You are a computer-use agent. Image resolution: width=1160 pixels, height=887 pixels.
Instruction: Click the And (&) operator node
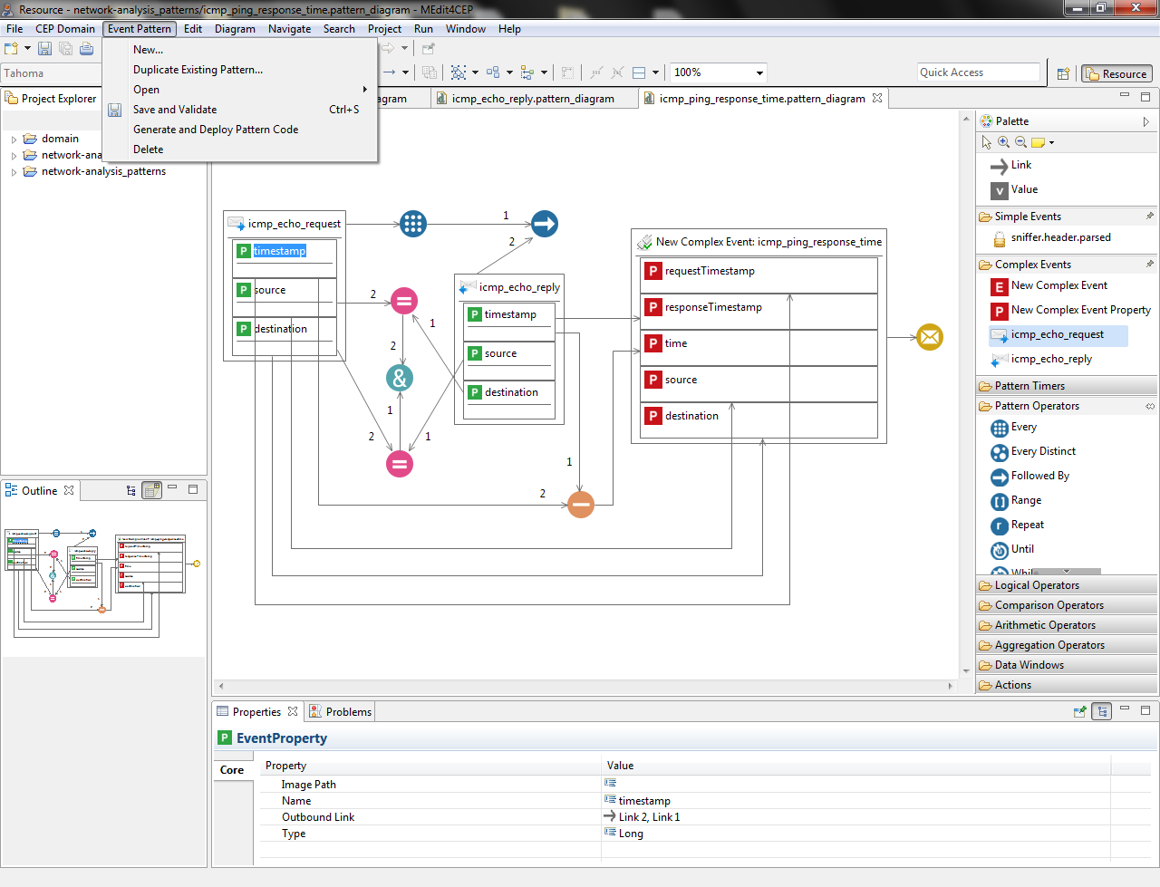(x=400, y=378)
